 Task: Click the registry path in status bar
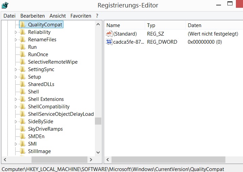tap(113, 169)
